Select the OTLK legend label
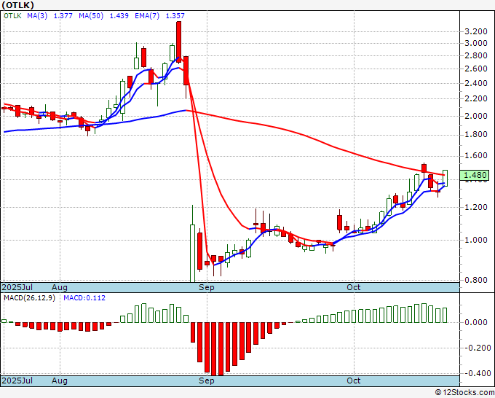 coord(12,15)
